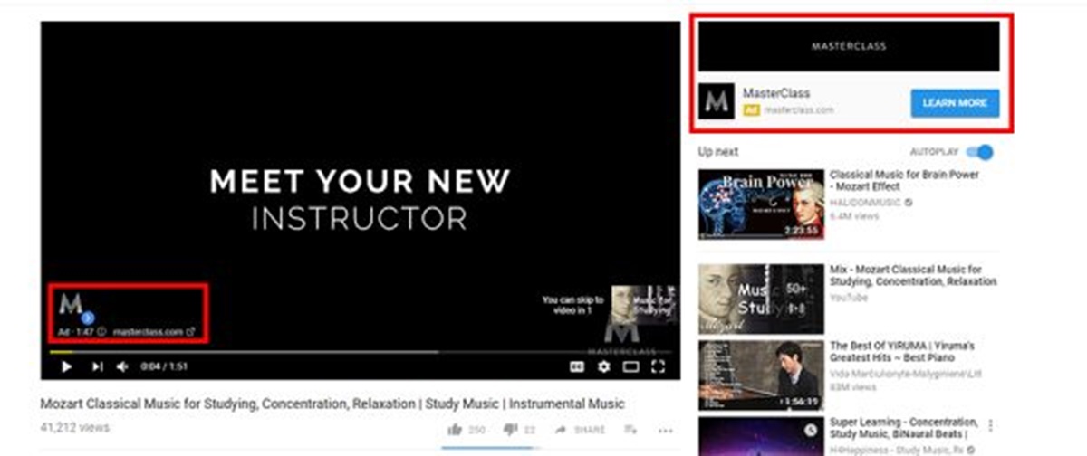This screenshot has height=456, width=1087.
Task: Open Classical Music for Brain Power thumbnail
Action: click(x=762, y=204)
